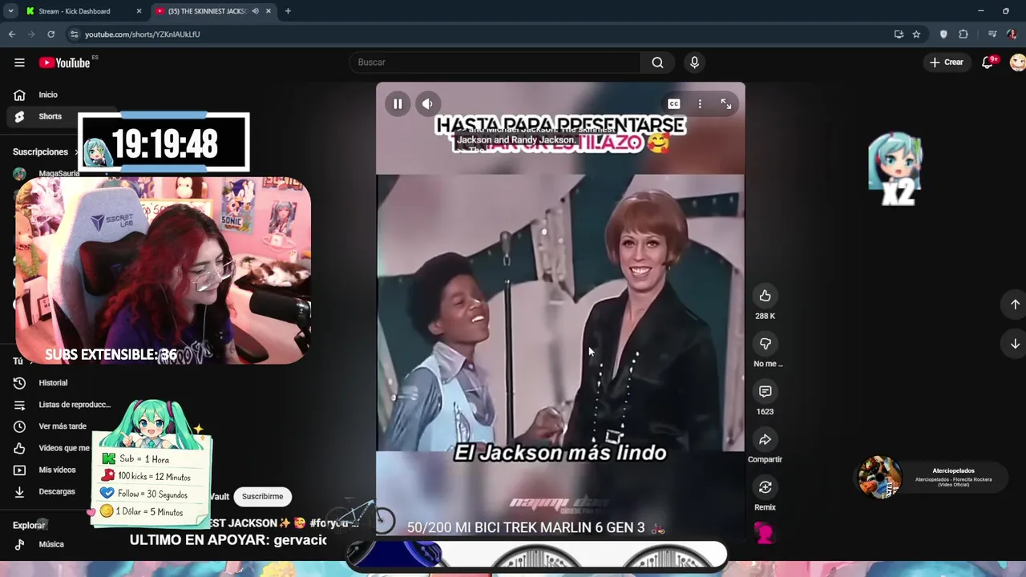Close the Kick Dashboard tab
The height and width of the screenshot is (577, 1026).
point(139,11)
